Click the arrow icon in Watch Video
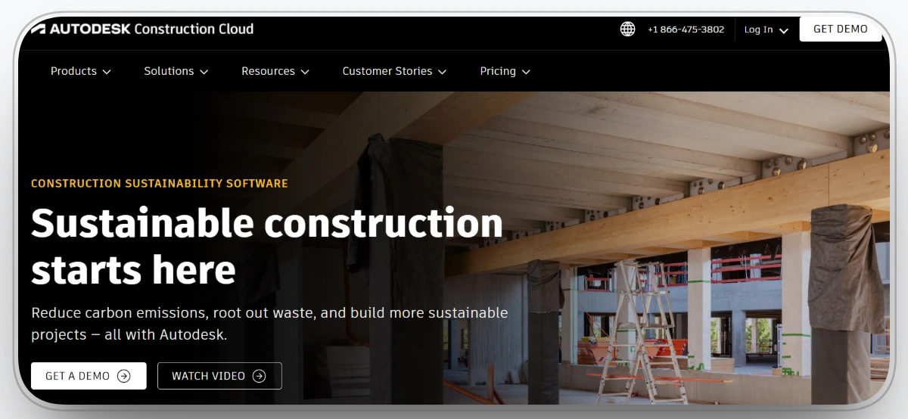 coord(260,376)
